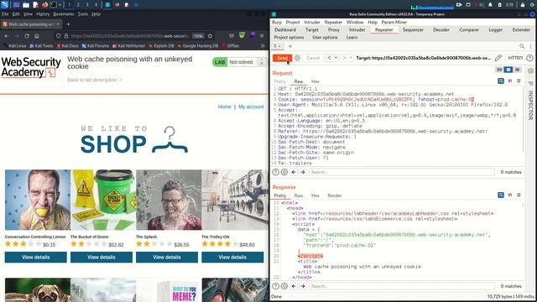Open Firefox History menu

43,14
